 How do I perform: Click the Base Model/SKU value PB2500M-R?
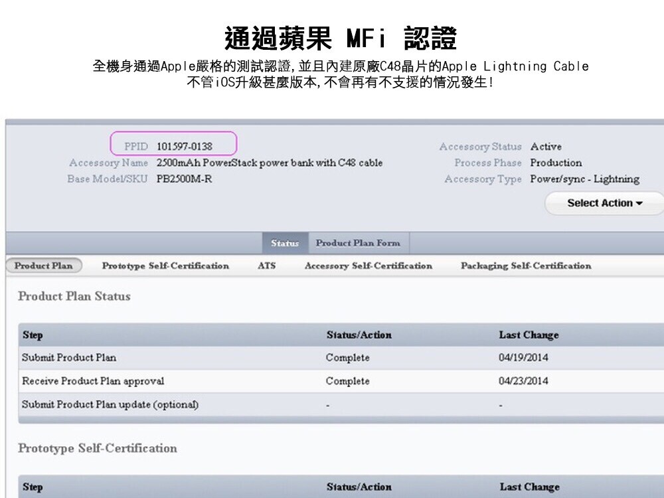(184, 179)
